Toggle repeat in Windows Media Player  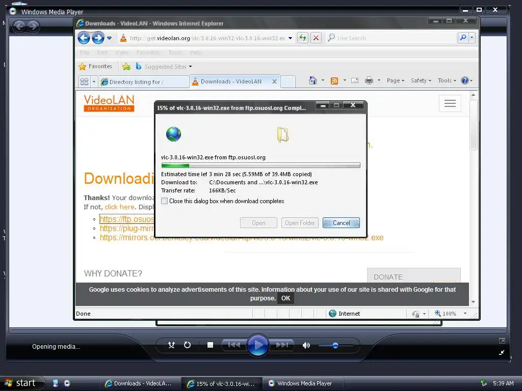[x=188, y=345]
